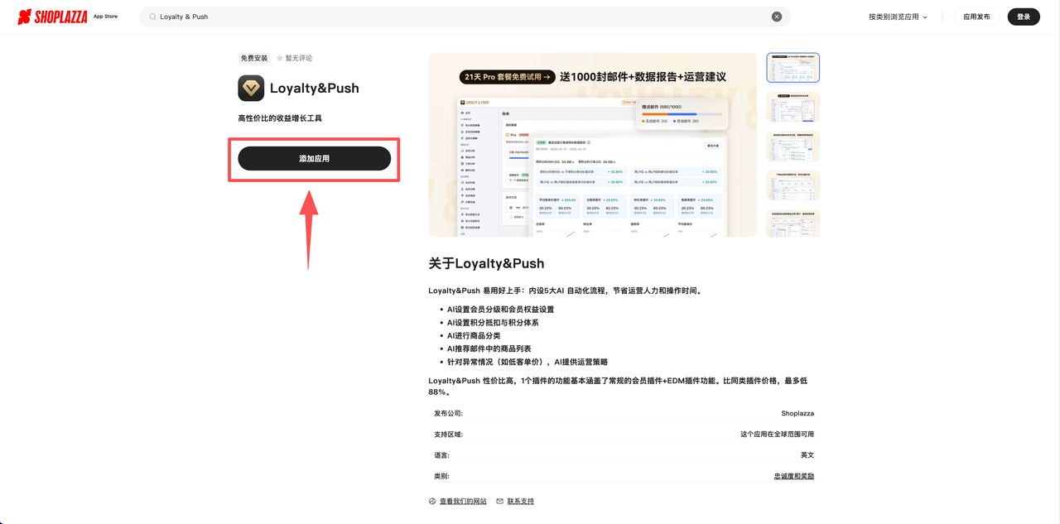1060x524 pixels.
Task: Select the second preview thumbnail
Action: 793,107
